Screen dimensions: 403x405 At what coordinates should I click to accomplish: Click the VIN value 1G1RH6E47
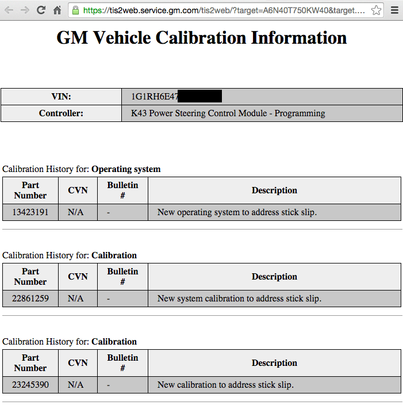[155, 97]
